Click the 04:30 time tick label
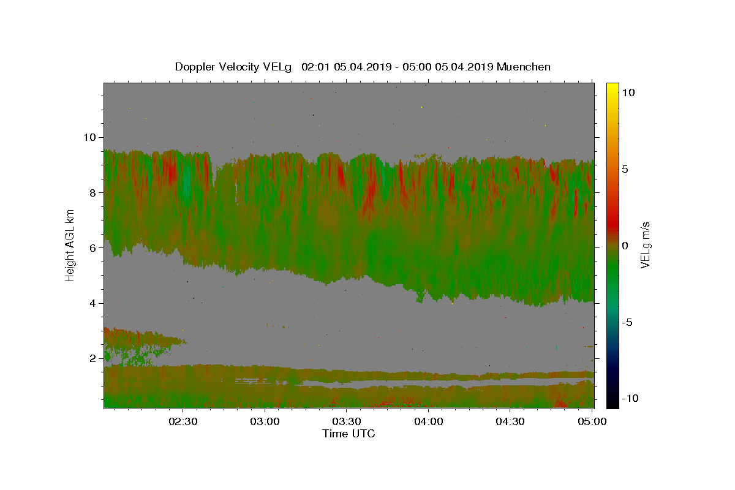The image size is (735, 490). coord(510,421)
